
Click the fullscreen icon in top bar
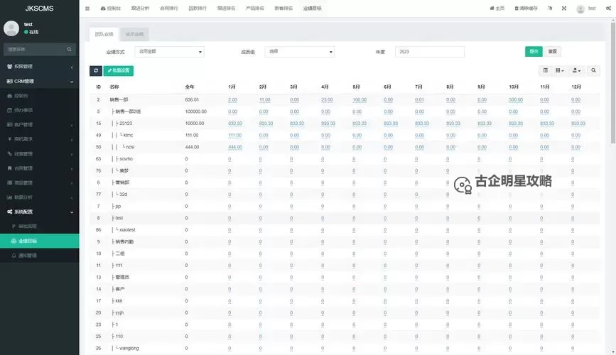coord(564,9)
